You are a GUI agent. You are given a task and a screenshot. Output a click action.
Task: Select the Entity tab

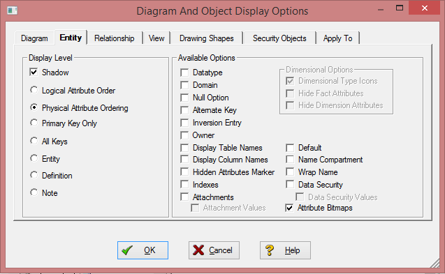click(x=71, y=38)
